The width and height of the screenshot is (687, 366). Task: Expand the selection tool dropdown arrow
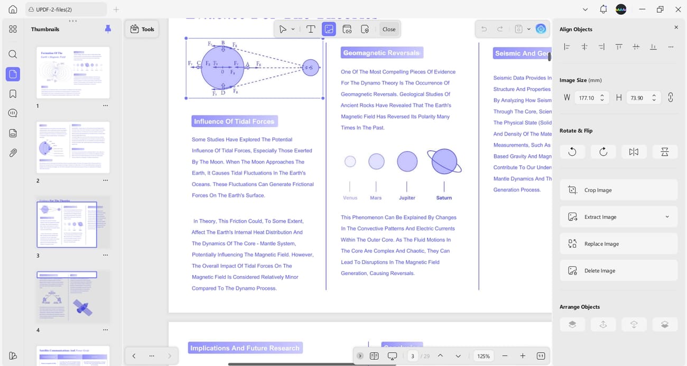(x=292, y=29)
